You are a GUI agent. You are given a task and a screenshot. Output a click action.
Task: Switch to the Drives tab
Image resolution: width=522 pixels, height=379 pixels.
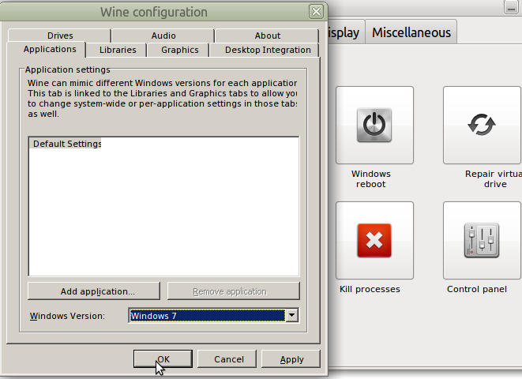[x=60, y=36]
